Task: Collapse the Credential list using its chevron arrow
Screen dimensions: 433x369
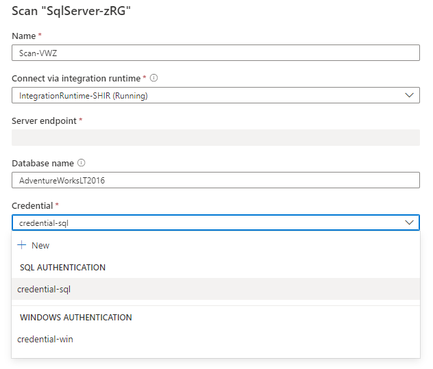Action: tap(410, 222)
